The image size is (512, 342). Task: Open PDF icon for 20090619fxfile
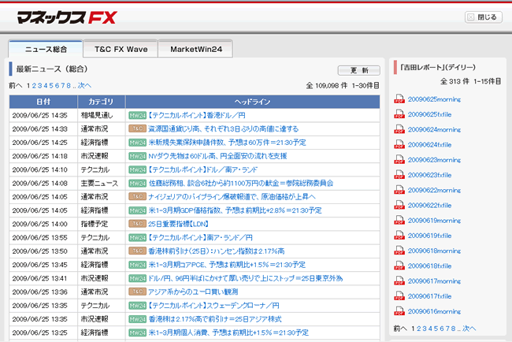point(399,236)
